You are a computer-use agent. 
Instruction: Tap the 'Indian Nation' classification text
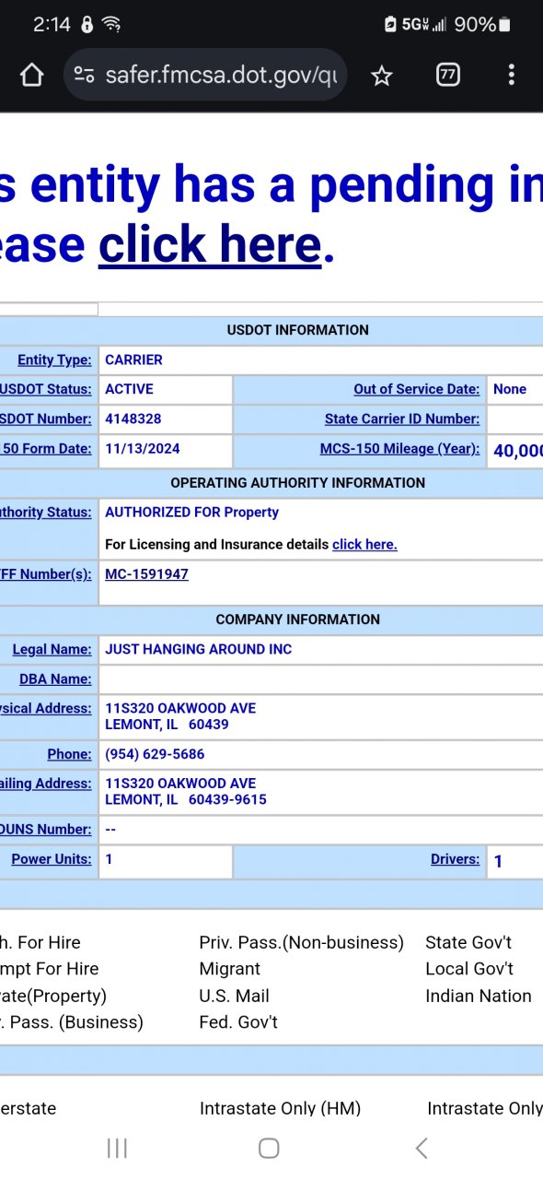[x=478, y=996]
